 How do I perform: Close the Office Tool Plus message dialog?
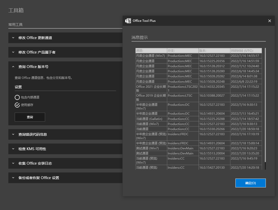[269, 21]
